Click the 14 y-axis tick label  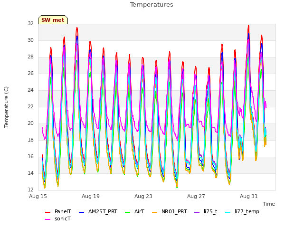(x=30, y=173)
